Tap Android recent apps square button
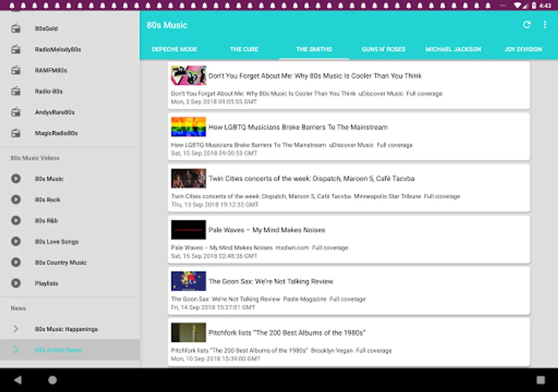The image size is (558, 392). (541, 380)
